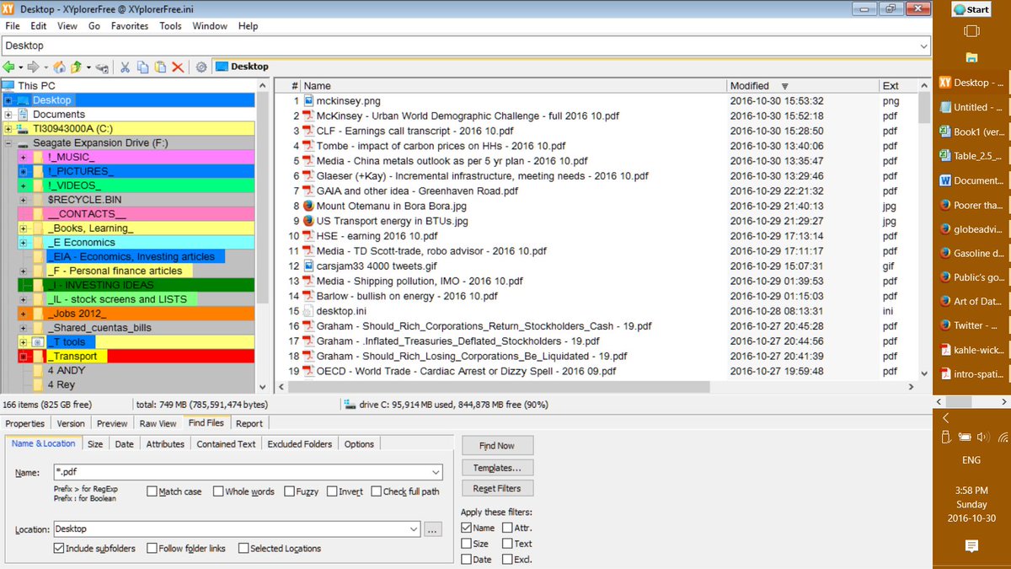Enable Follow folder links checkbox

click(x=152, y=548)
